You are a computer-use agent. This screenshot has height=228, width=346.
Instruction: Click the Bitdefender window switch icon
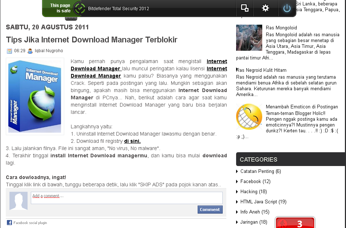(244, 8)
